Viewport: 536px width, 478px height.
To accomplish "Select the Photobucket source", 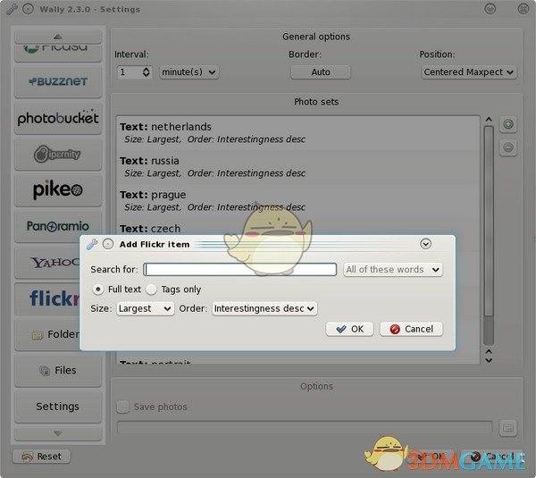I will click(x=58, y=118).
